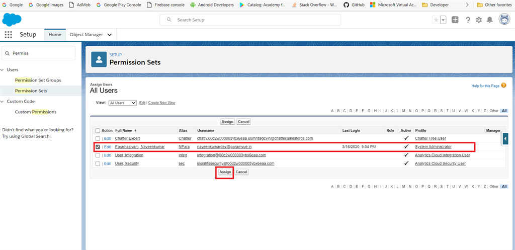
Task: Click the Salesforce cloud logo
Action: coord(12,20)
